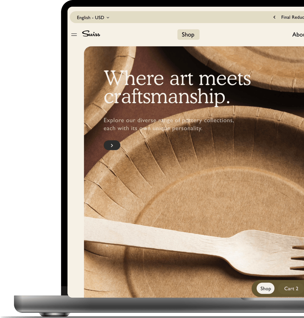Click the olive floating navigation bar
This screenshot has width=304, height=318.
pyautogui.click(x=278, y=289)
